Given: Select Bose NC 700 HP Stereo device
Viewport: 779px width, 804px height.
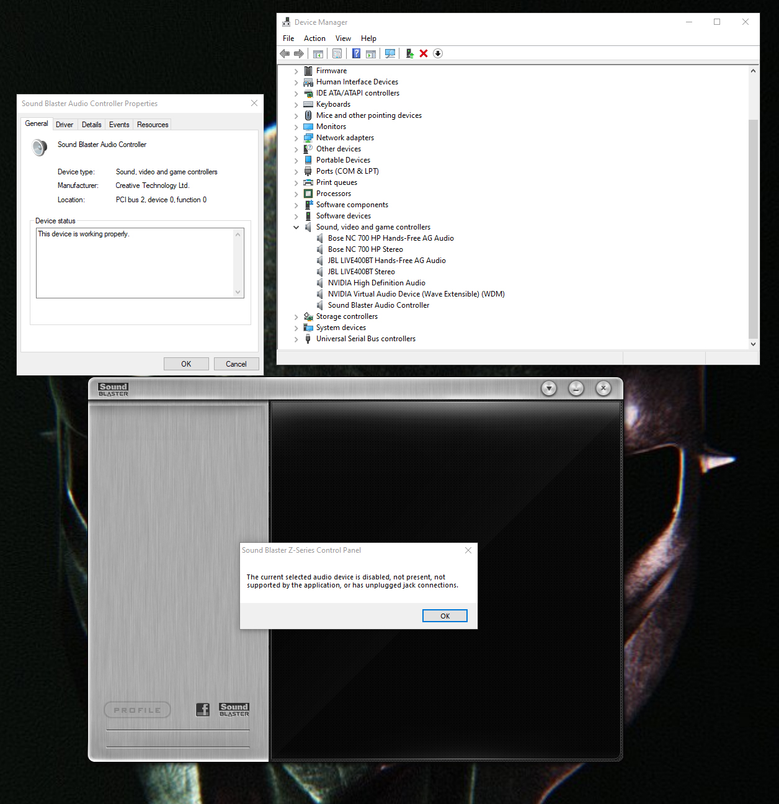Looking at the screenshot, I should [x=365, y=249].
